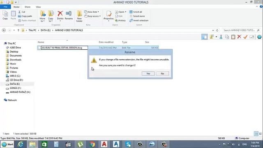Toggle the preview pane layout icon
The width and height of the screenshot is (263, 148).
[x=204, y=37]
